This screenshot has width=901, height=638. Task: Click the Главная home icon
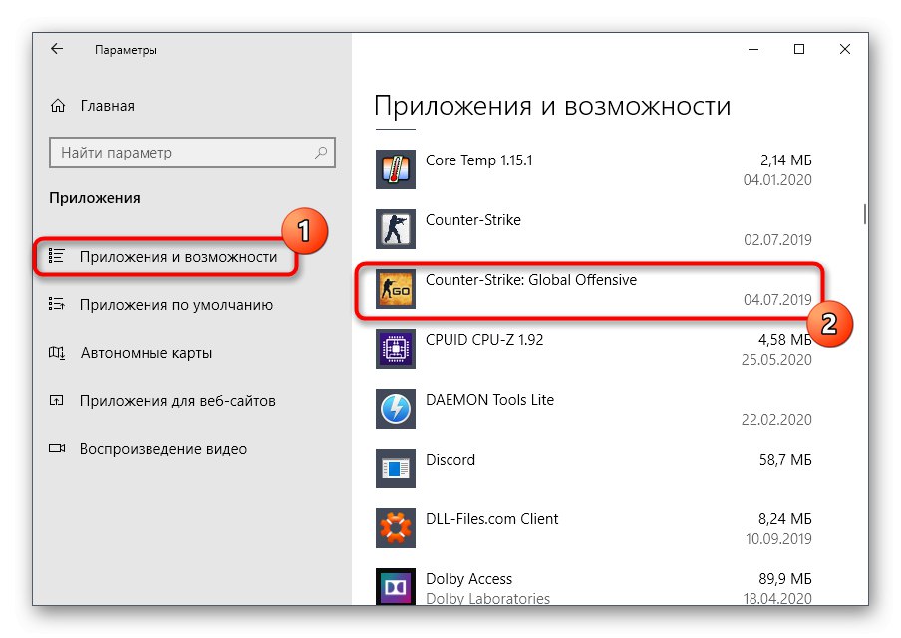coord(58,106)
